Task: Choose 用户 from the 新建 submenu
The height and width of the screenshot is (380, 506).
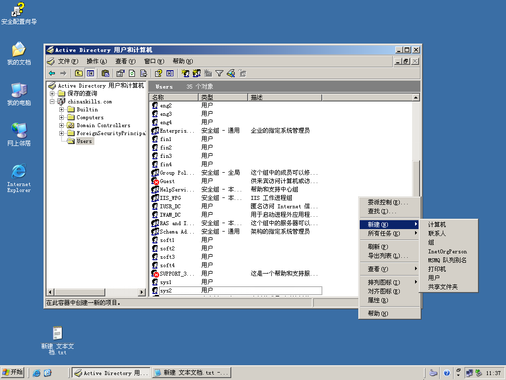Action: [x=449, y=278]
